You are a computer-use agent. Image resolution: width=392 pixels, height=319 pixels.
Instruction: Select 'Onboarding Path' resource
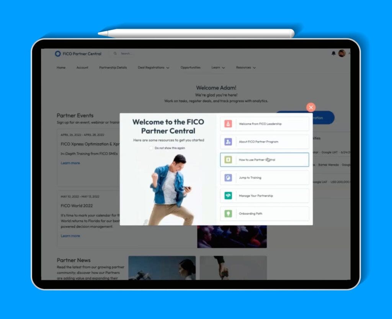pos(265,214)
